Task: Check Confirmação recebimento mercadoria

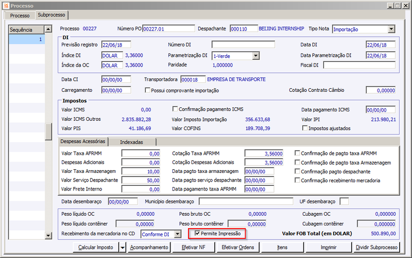Action: click(297, 180)
